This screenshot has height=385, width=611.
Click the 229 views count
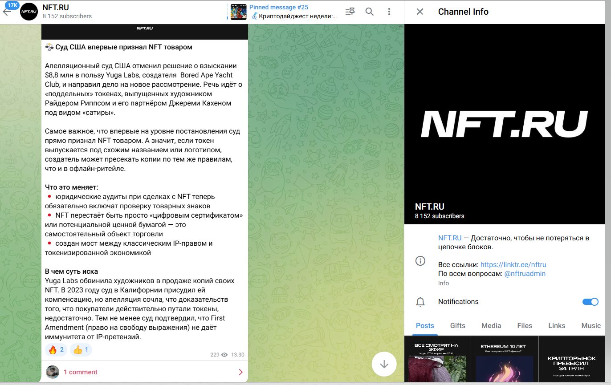click(x=215, y=355)
